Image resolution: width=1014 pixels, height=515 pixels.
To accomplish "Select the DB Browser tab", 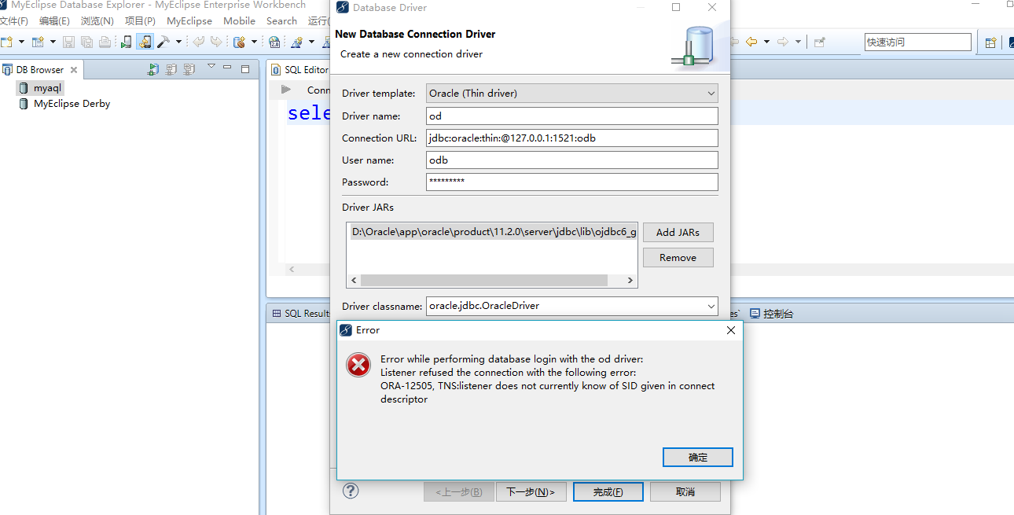I will point(40,70).
